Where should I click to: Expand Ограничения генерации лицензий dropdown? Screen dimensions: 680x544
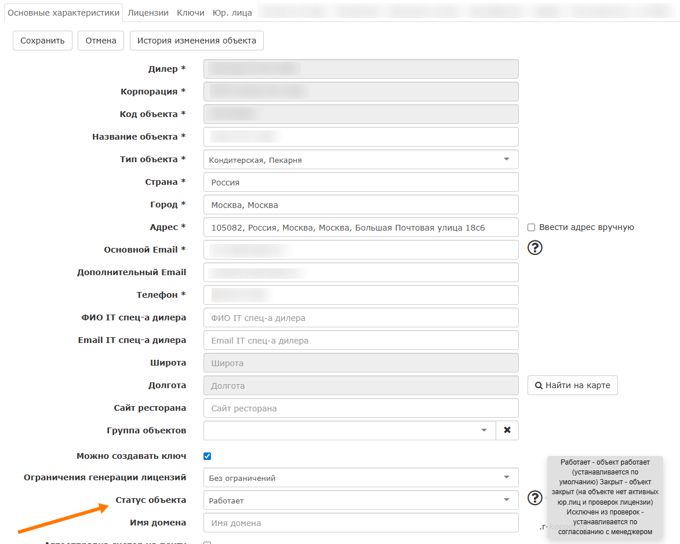tap(361, 478)
